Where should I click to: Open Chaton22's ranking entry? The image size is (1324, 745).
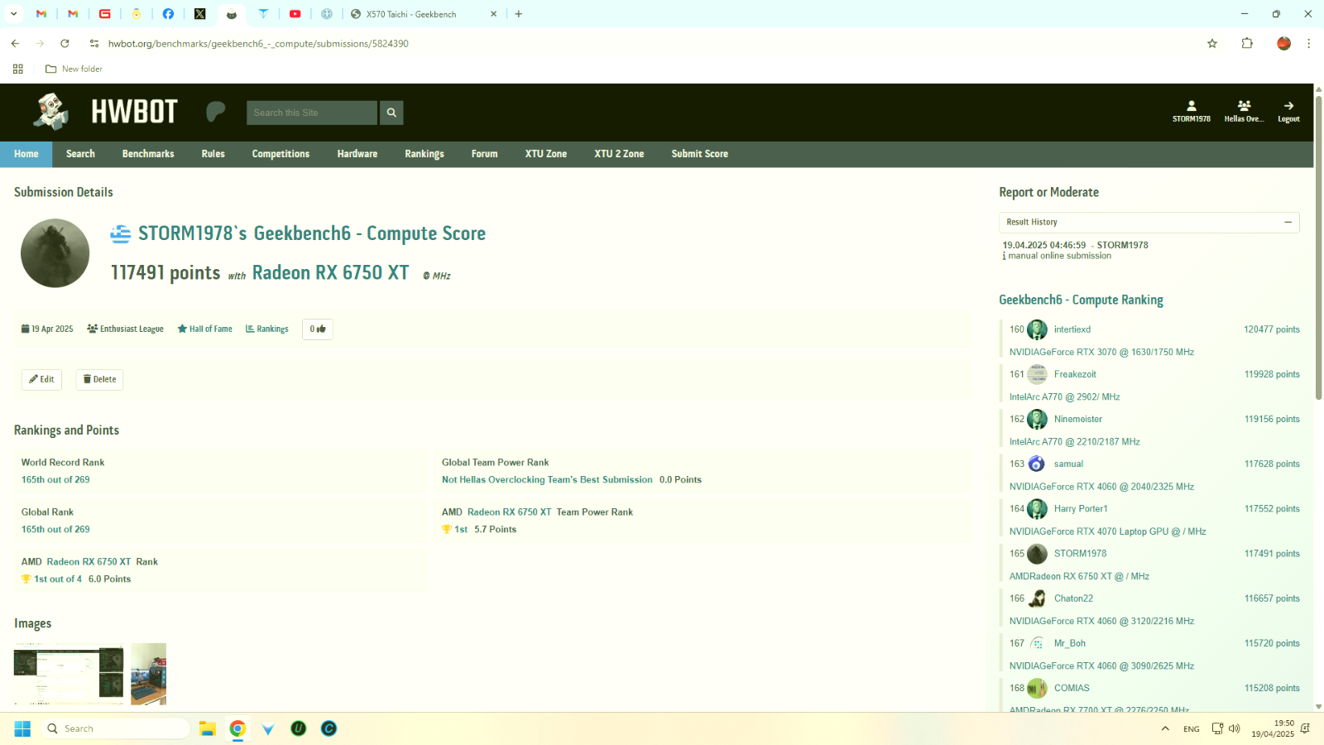[x=1073, y=598]
